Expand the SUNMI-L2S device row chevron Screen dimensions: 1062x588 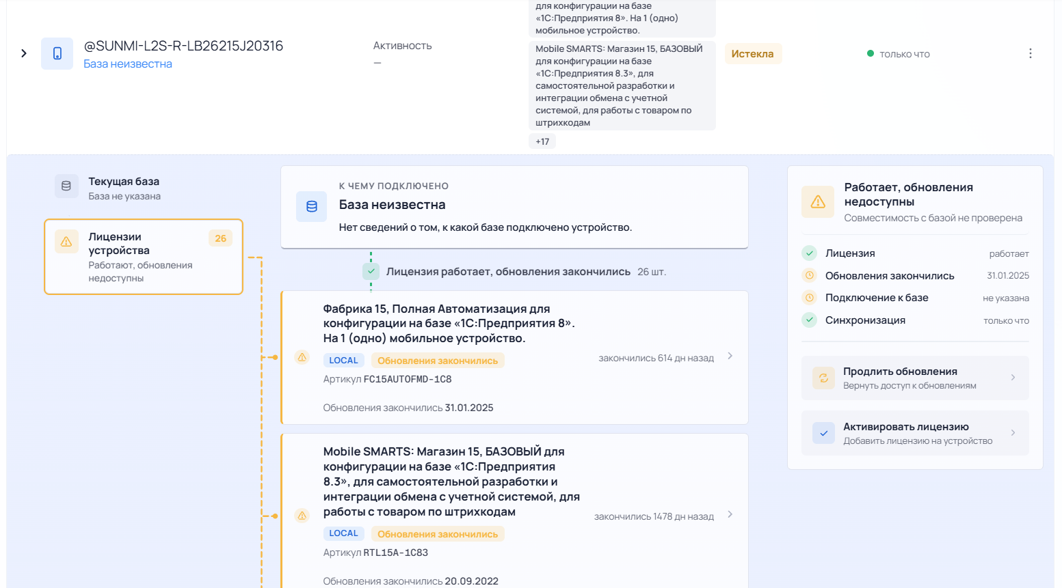tap(24, 53)
